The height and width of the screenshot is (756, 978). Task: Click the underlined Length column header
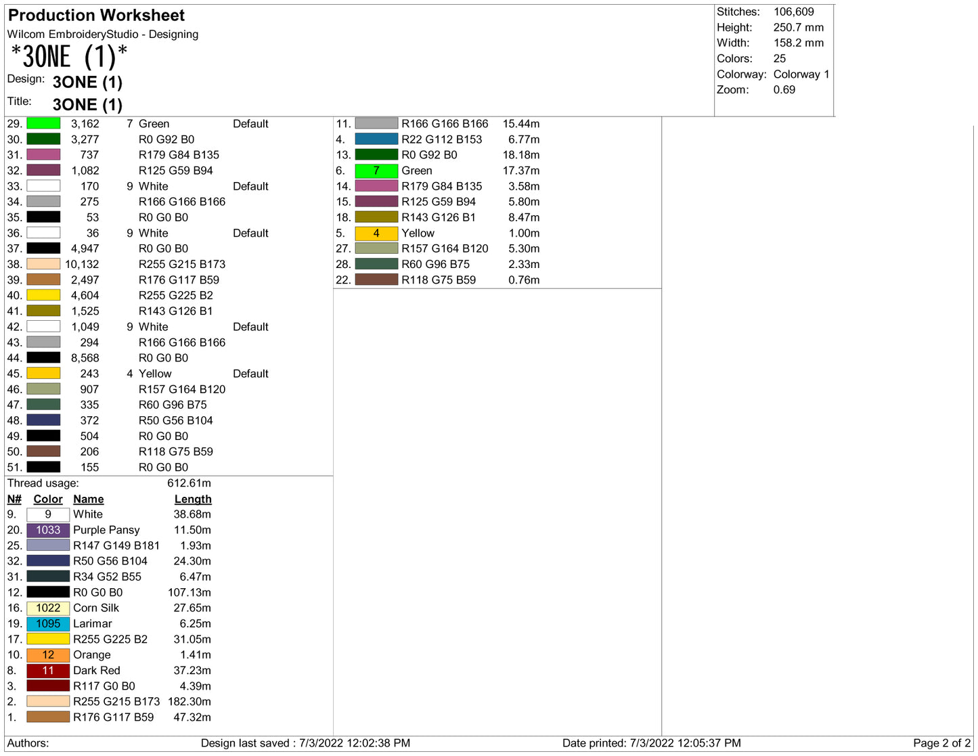tap(193, 499)
